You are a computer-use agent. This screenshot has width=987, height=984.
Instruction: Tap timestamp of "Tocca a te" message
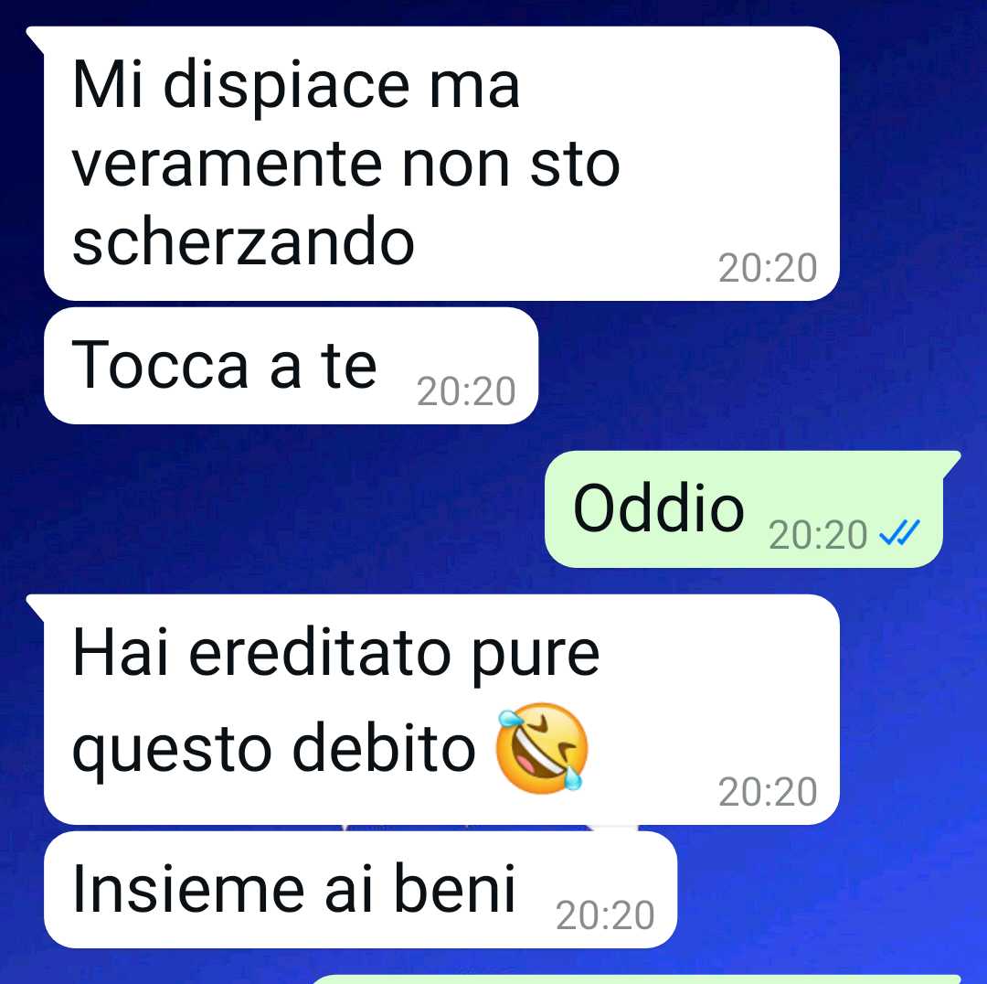coord(466,391)
